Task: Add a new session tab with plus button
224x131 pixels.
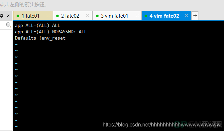Action: (x=195, y=16)
